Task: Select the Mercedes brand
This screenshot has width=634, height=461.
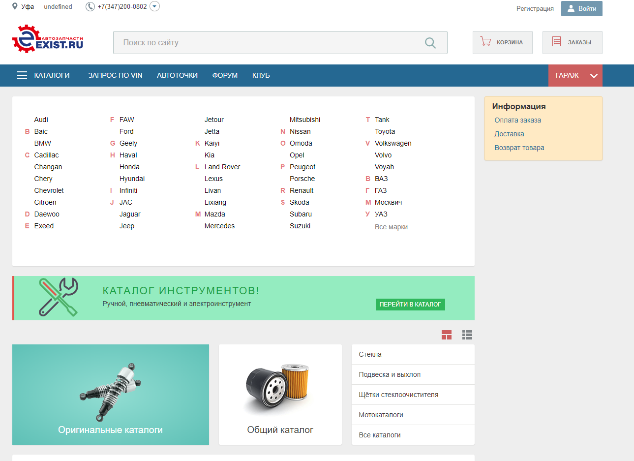Action: (x=219, y=226)
